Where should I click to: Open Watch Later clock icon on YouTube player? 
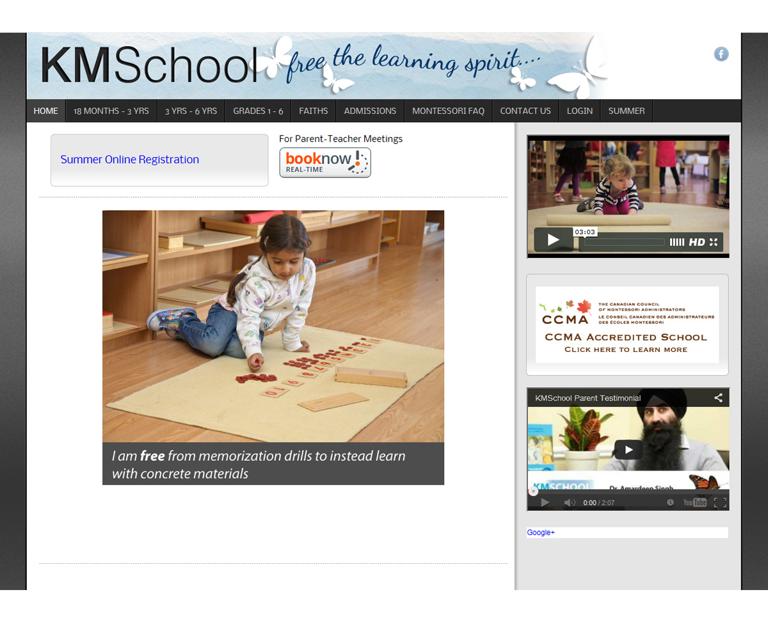[670, 502]
